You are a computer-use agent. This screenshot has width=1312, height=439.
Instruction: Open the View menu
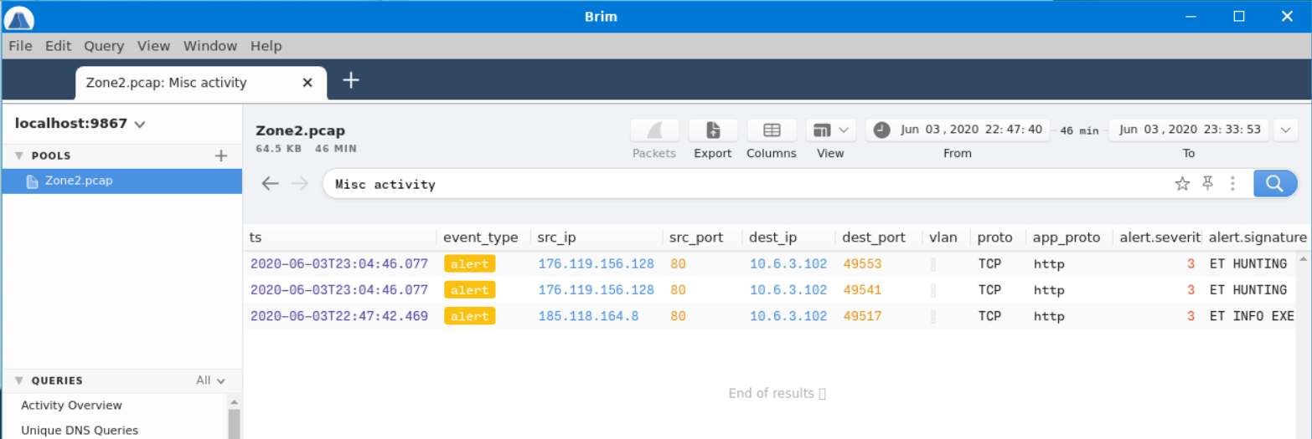(x=153, y=46)
